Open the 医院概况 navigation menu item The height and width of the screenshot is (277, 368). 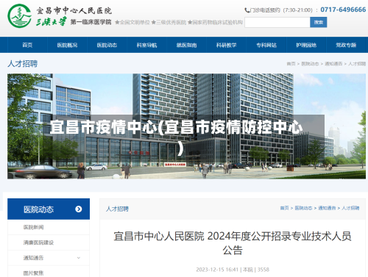pos(67,45)
